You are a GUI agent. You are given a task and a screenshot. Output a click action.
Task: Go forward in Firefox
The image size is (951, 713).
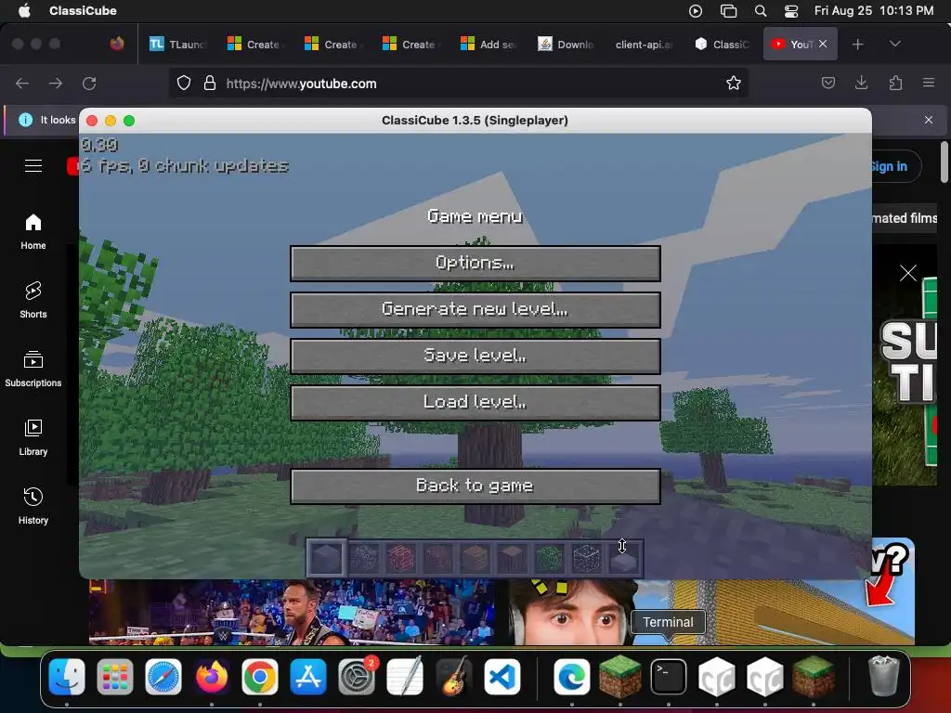(x=56, y=83)
